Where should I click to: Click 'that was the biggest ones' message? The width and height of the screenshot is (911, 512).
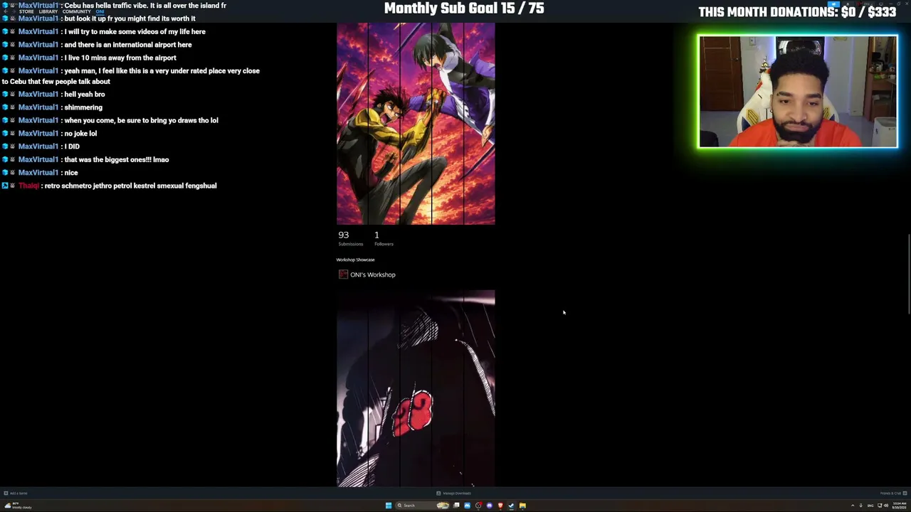[116, 159]
